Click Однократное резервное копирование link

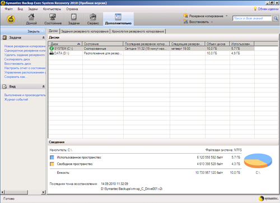[x=25, y=50]
